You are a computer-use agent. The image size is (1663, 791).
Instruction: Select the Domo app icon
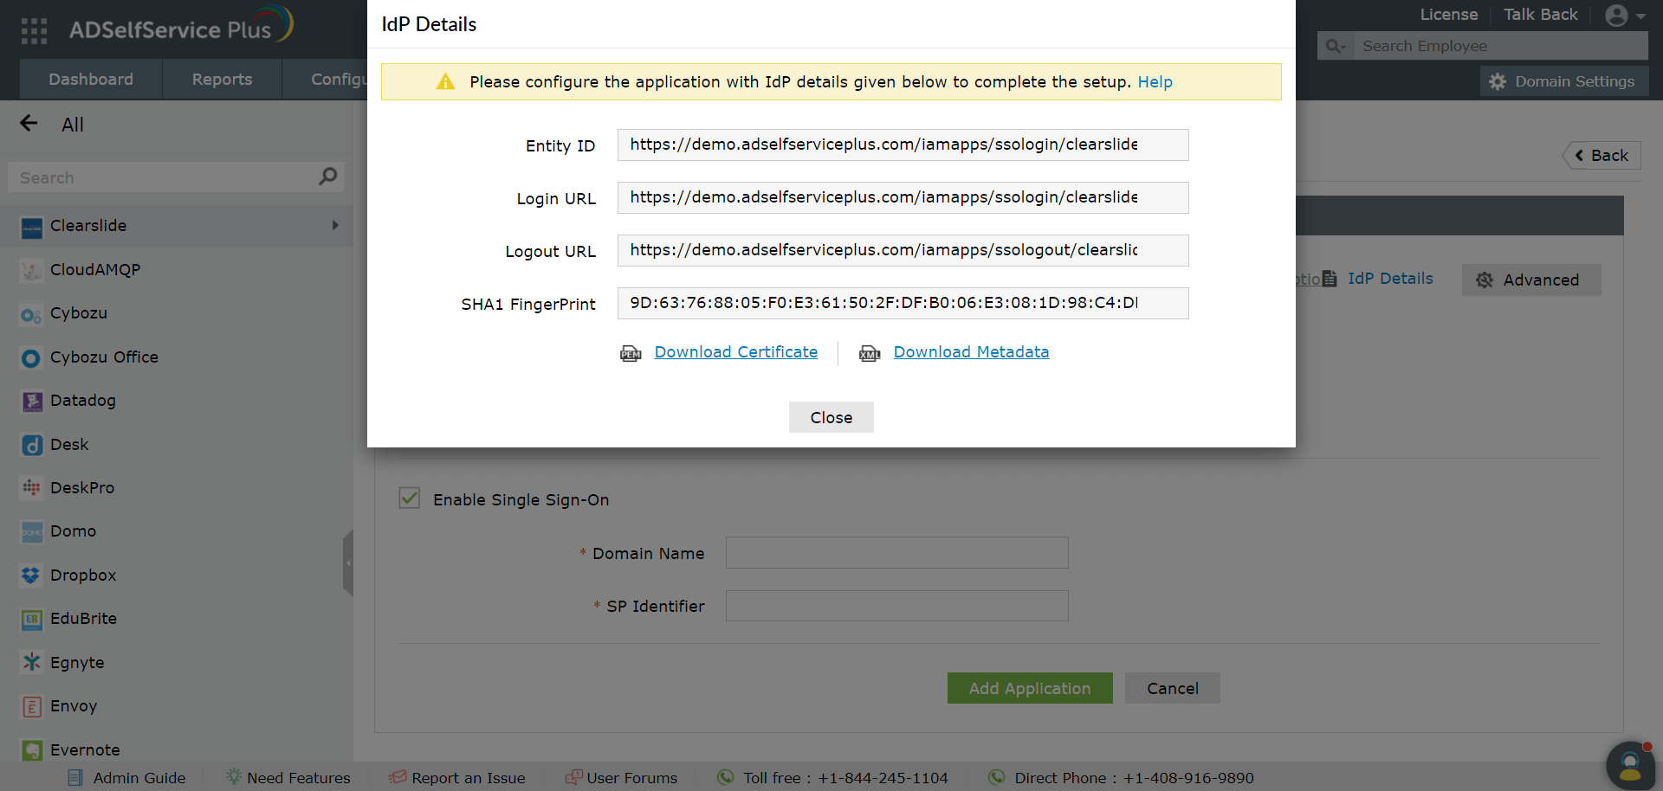(x=32, y=531)
